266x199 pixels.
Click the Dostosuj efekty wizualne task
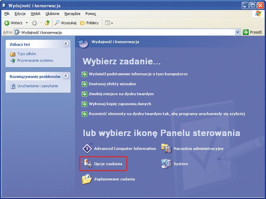112,84
